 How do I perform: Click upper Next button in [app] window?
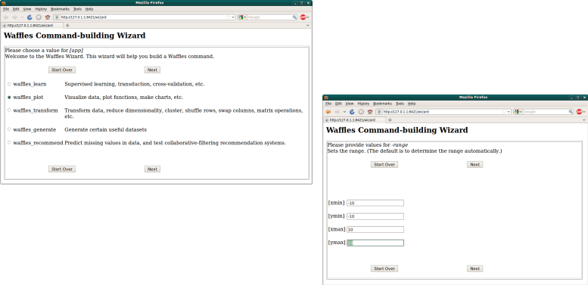(152, 70)
